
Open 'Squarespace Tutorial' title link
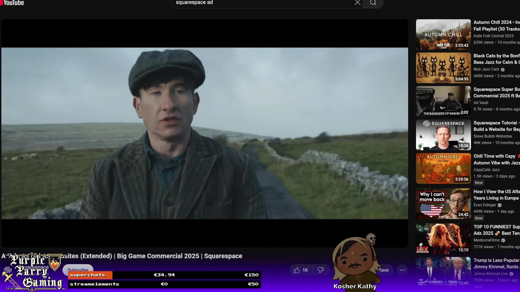click(x=496, y=126)
